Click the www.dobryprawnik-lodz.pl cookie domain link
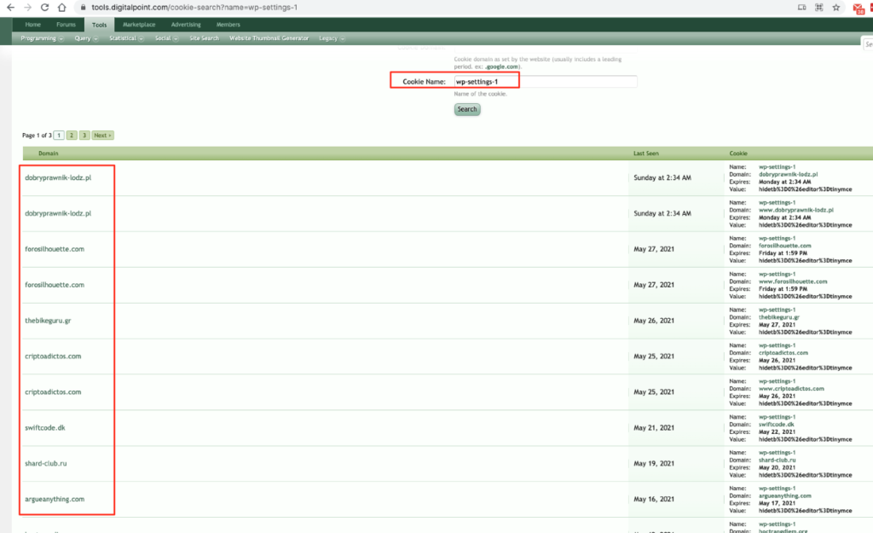873x533 pixels. pyautogui.click(x=796, y=211)
